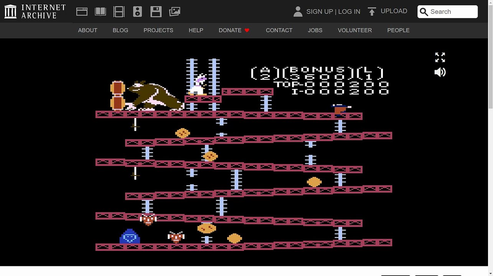Open the JOBS menu item

tap(315, 30)
